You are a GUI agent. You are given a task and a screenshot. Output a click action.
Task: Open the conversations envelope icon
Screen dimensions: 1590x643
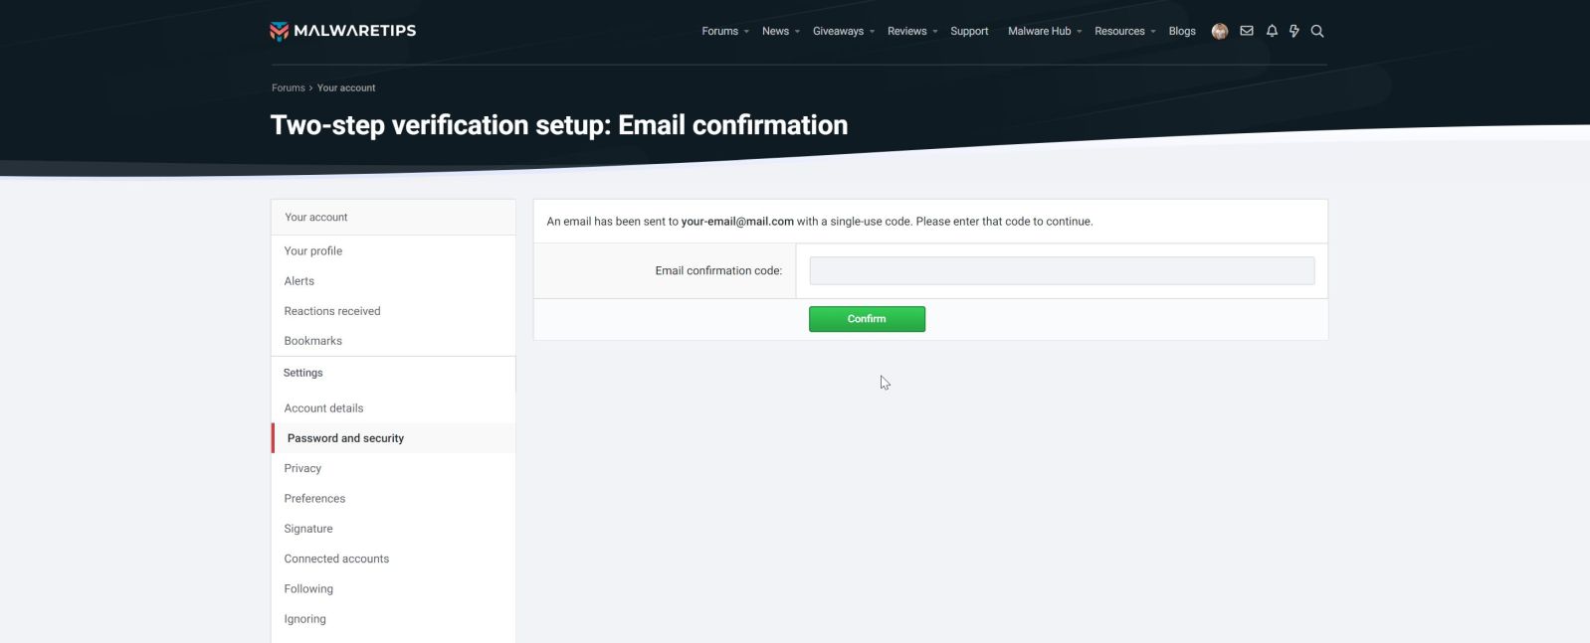click(x=1247, y=31)
